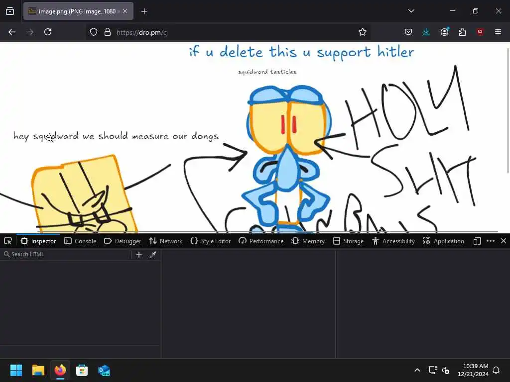The image size is (510, 382).
Task: Go forward one page
Action: coord(30,32)
